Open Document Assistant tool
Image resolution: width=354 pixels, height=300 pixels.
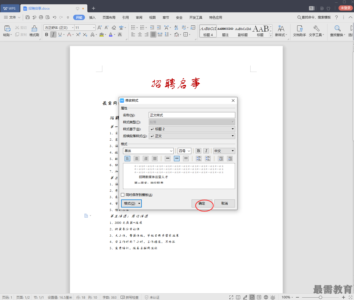click(299, 31)
